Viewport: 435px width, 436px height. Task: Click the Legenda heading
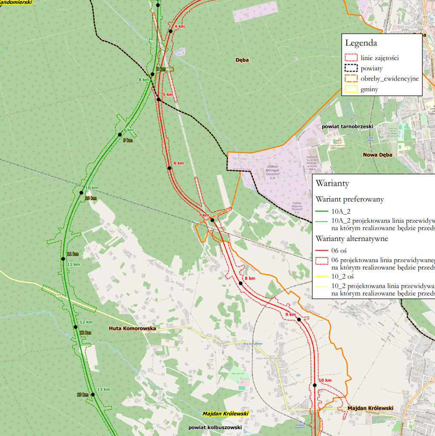click(x=361, y=43)
